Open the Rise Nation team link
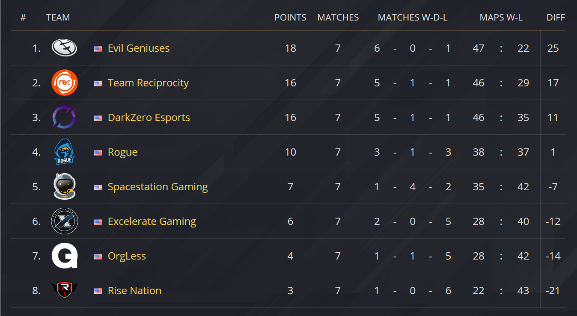The image size is (577, 316). click(x=134, y=291)
